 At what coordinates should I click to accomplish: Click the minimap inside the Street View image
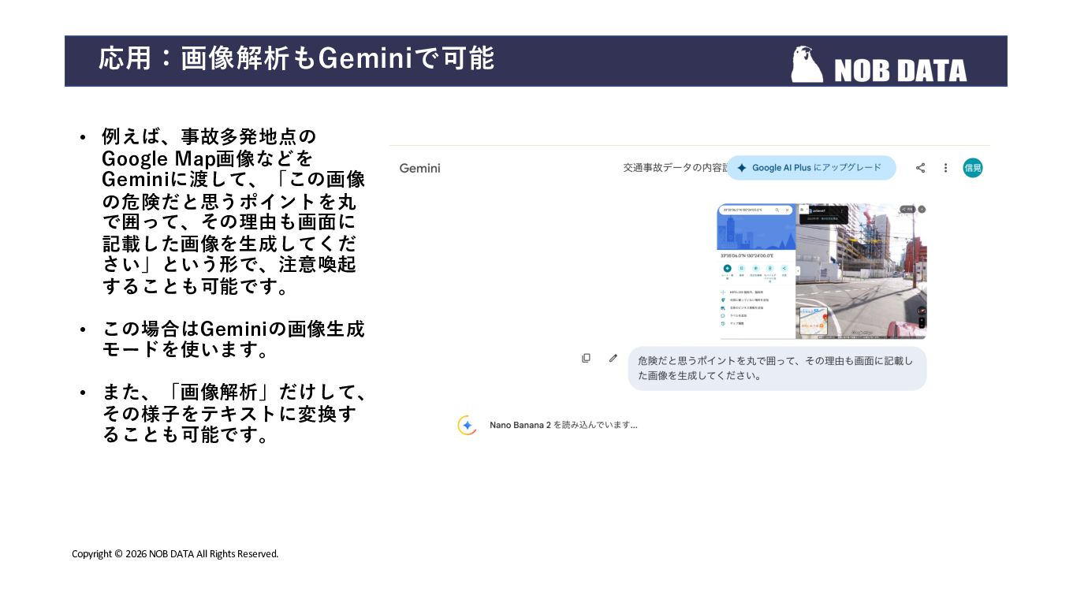(814, 321)
